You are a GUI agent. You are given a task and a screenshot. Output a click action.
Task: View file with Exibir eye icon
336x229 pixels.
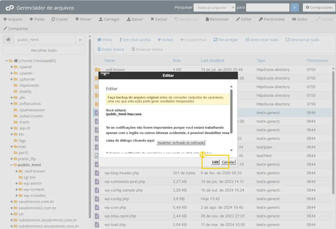click(299, 19)
